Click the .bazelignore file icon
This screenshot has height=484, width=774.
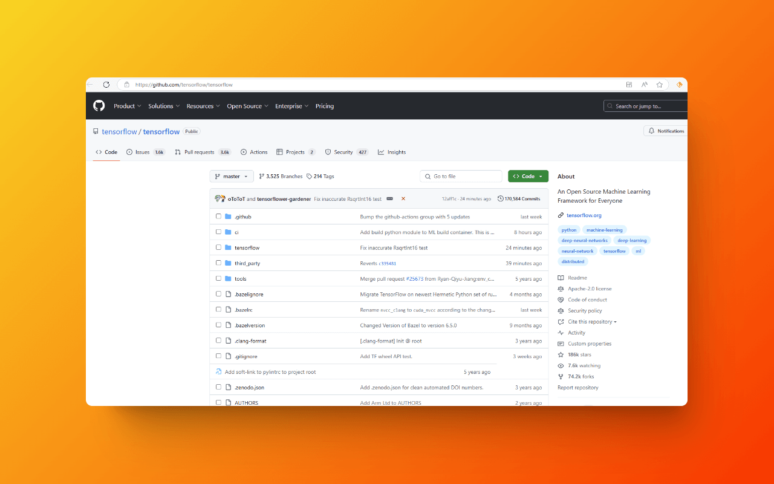[x=228, y=294]
